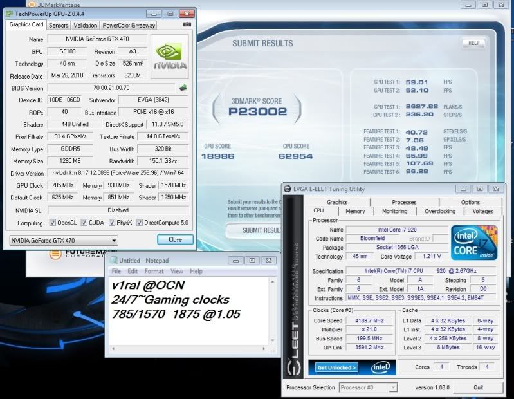514x399 pixels.
Task: Expand the Processor Selection dropdown
Action: pyautogui.click(x=366, y=387)
